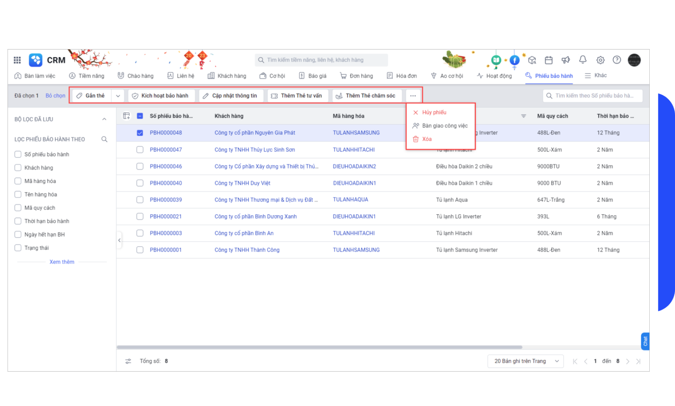Enable the Trạng thái filter checkbox

click(x=18, y=248)
